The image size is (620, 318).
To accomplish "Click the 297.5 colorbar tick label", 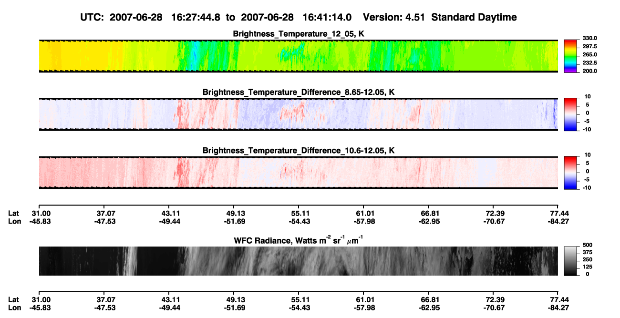I will 589,46.
